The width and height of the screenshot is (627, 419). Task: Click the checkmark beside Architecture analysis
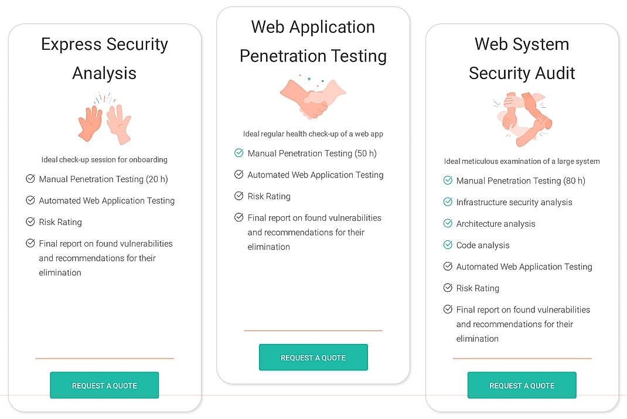(x=447, y=224)
